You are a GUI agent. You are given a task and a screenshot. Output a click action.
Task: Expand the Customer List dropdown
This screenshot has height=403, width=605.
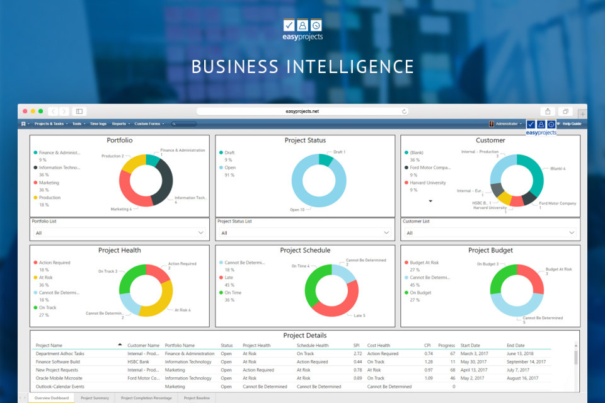[x=490, y=232]
